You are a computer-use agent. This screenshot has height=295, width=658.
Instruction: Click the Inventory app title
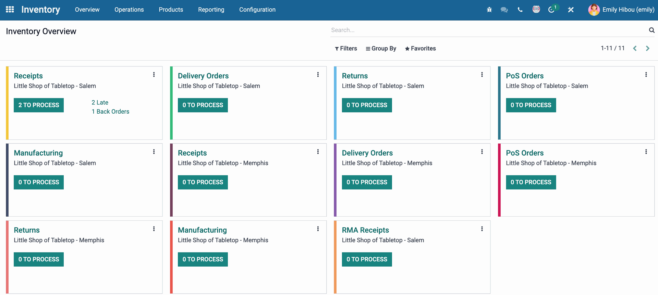point(41,10)
